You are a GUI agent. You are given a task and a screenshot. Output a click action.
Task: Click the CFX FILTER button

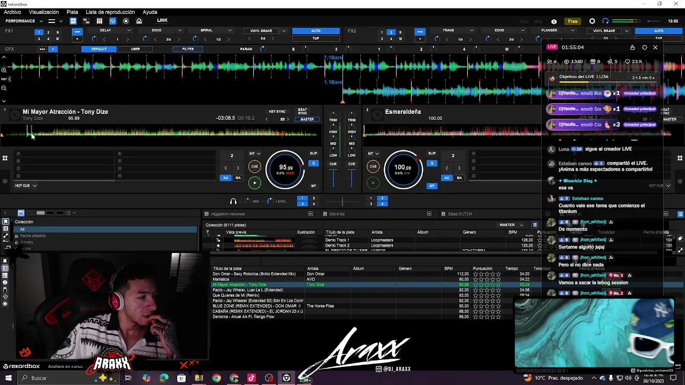pos(188,49)
